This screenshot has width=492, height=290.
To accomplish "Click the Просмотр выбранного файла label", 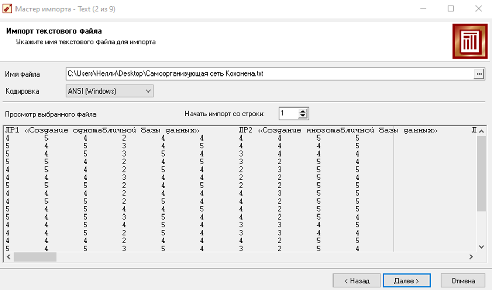I will [51, 114].
